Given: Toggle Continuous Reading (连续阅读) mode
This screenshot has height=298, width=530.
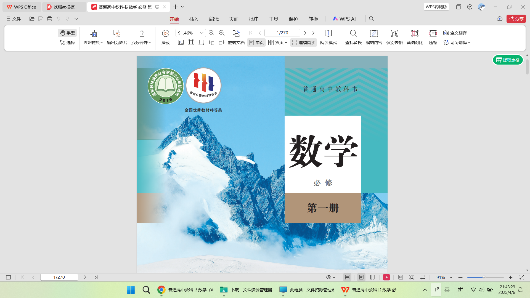Looking at the screenshot, I should pyautogui.click(x=304, y=42).
